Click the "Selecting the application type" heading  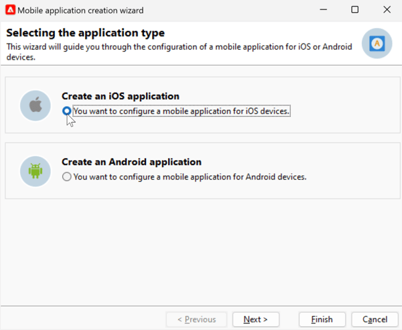tap(85, 33)
